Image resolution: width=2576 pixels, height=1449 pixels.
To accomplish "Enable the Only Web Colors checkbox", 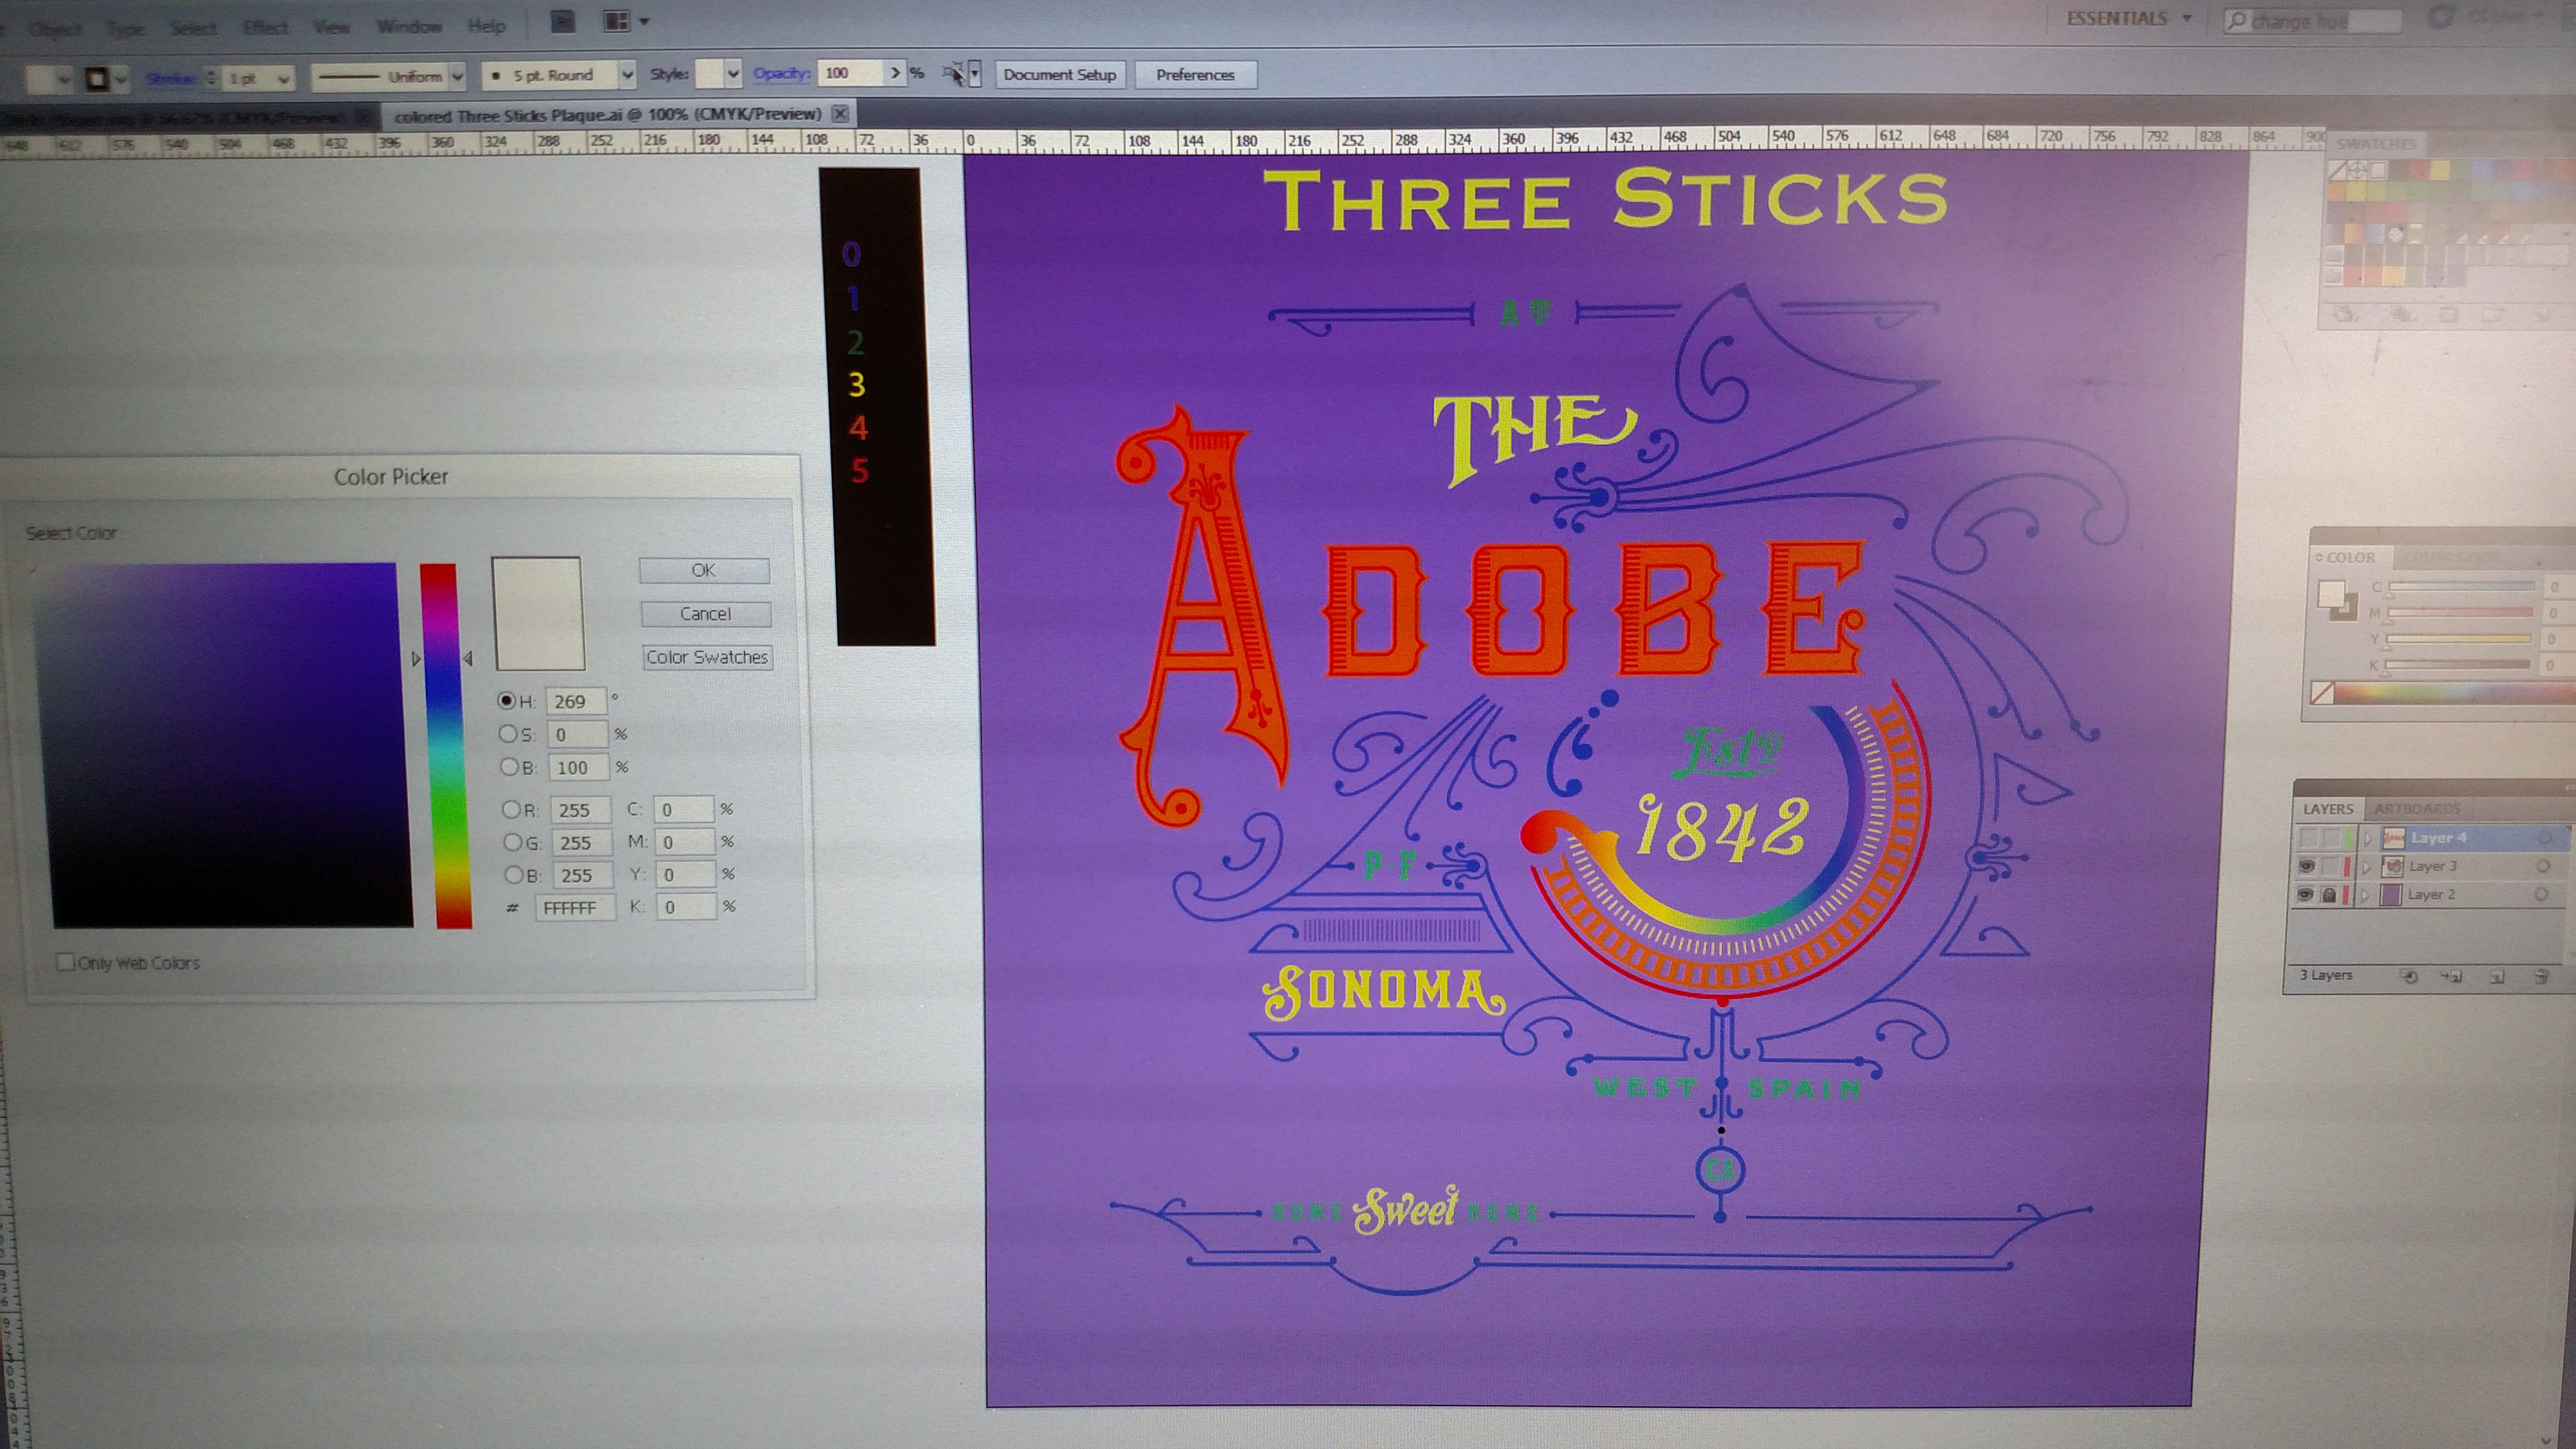I will pyautogui.click(x=66, y=962).
